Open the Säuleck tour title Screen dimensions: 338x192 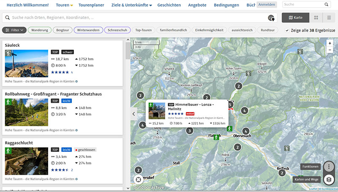(x=13, y=45)
